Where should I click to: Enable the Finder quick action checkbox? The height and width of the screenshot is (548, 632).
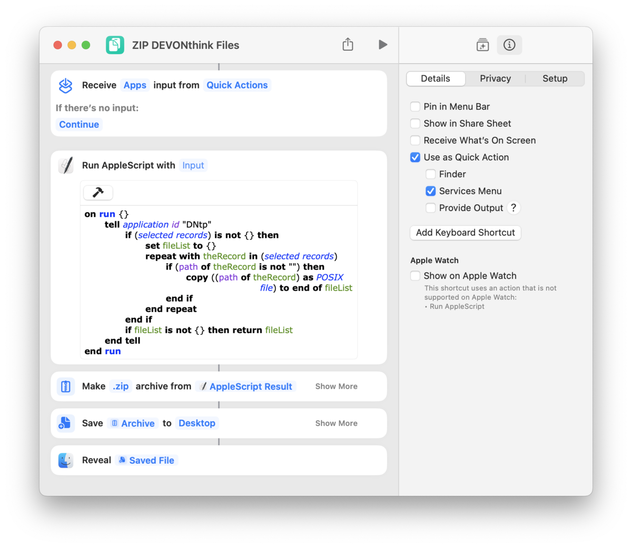point(430,174)
